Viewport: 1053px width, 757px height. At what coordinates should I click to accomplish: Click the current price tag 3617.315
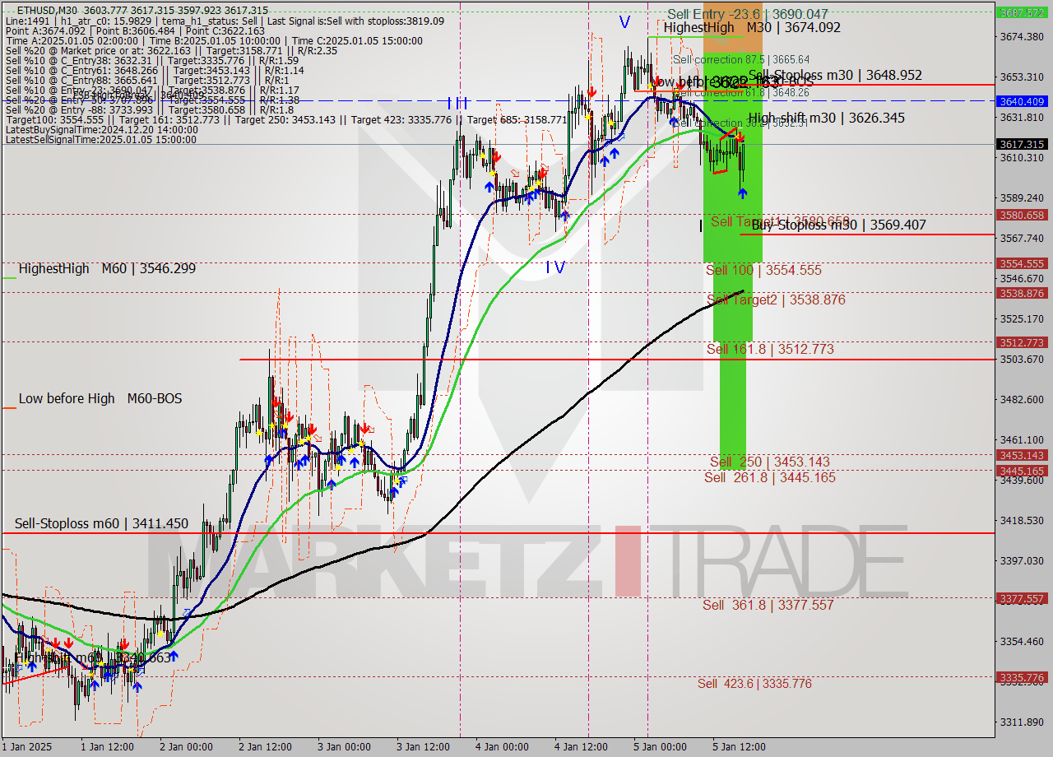click(1022, 144)
